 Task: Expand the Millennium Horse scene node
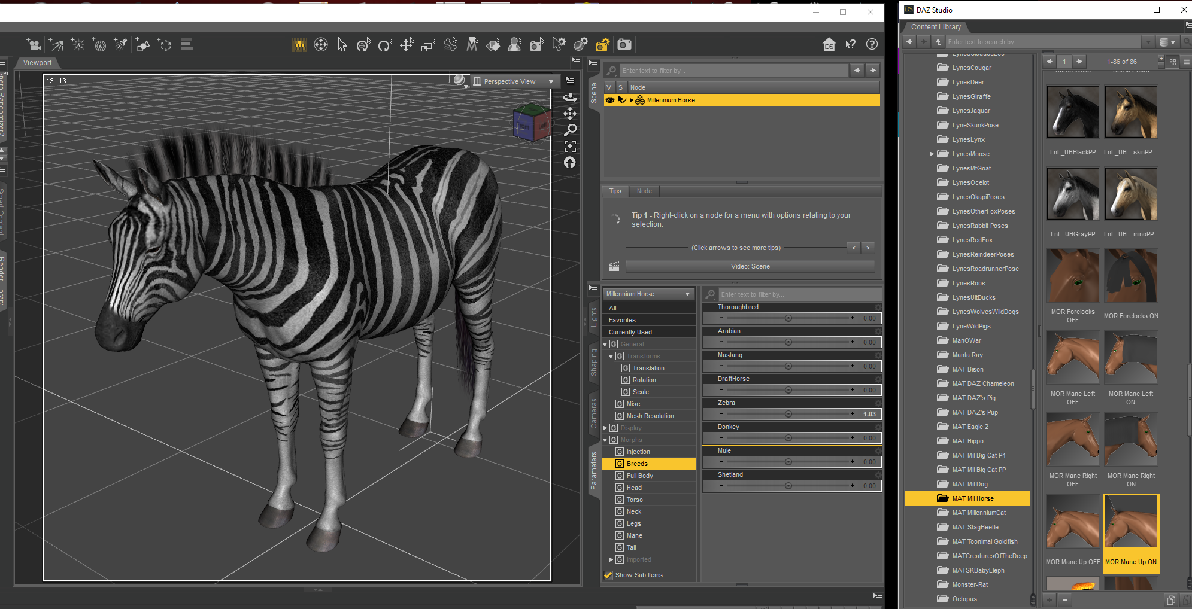pos(631,100)
